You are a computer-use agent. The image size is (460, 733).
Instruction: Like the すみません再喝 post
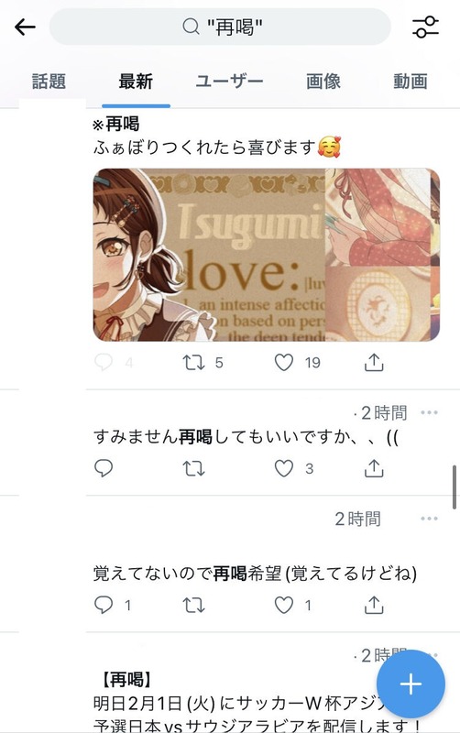[x=284, y=468]
